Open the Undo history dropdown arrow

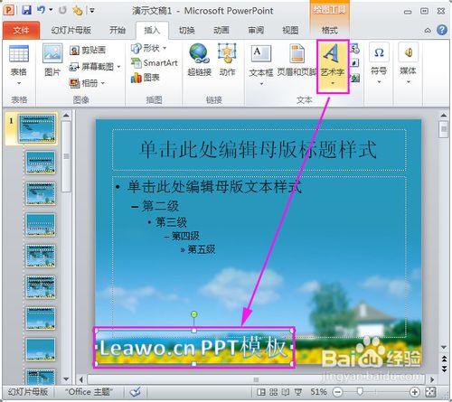[x=51, y=10]
